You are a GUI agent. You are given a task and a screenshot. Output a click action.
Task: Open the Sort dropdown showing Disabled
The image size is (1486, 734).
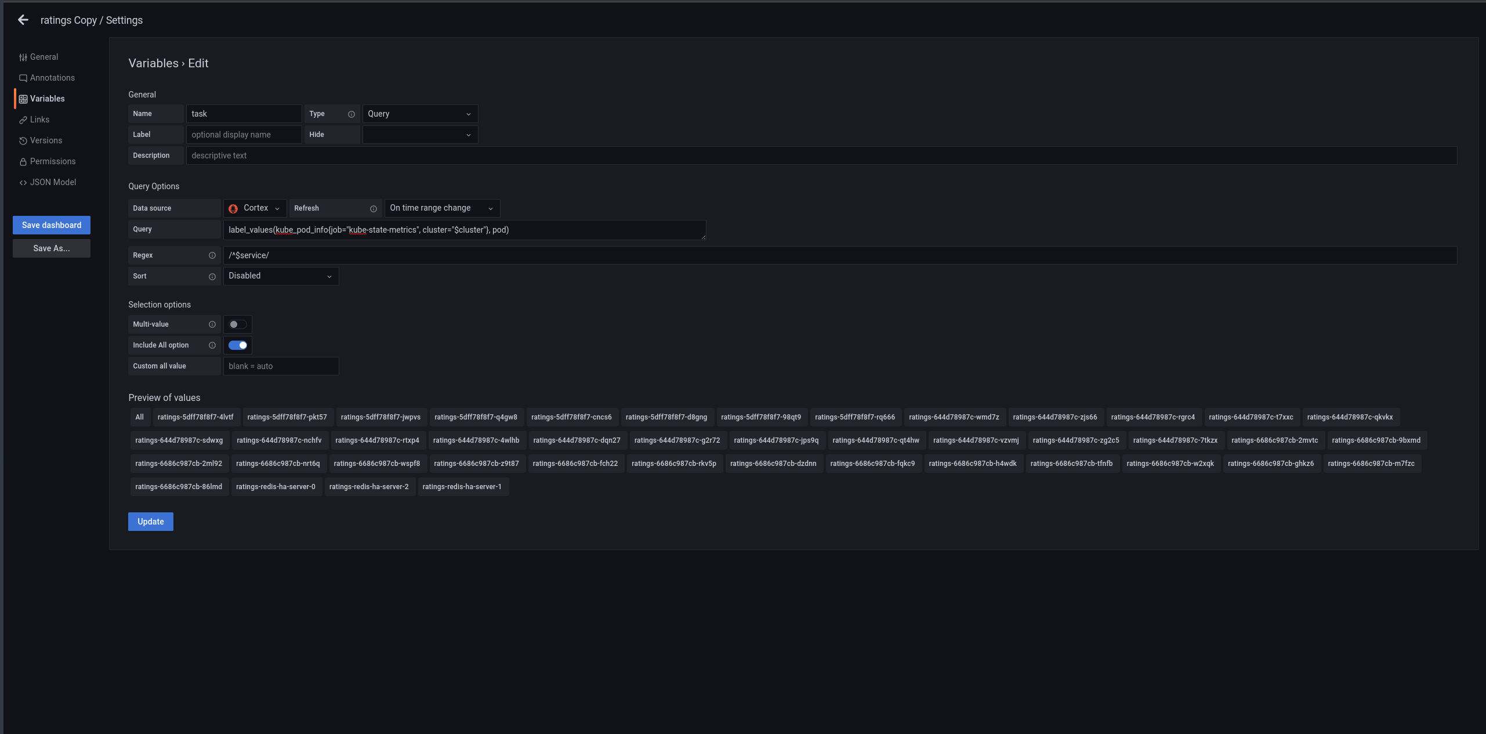[x=280, y=276]
